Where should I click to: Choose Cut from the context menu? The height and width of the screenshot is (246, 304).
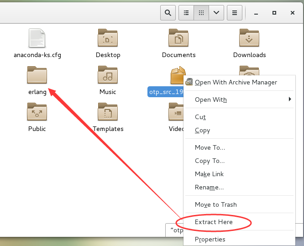click(239, 117)
